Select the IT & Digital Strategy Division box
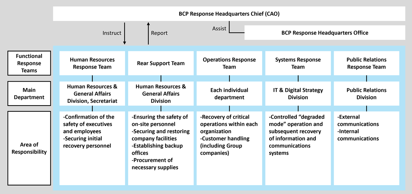This screenshot has width=412, height=194. pyautogui.click(x=298, y=94)
